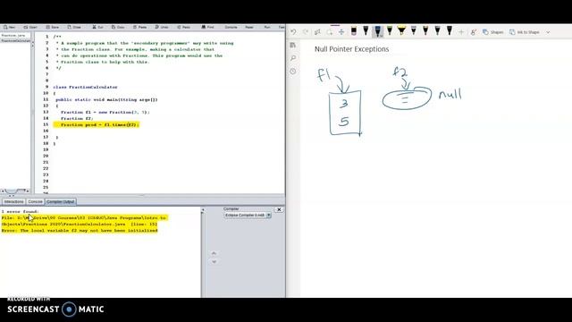Click the OneNote search magnifier icon
The width and height of the screenshot is (572, 322).
[293, 58]
